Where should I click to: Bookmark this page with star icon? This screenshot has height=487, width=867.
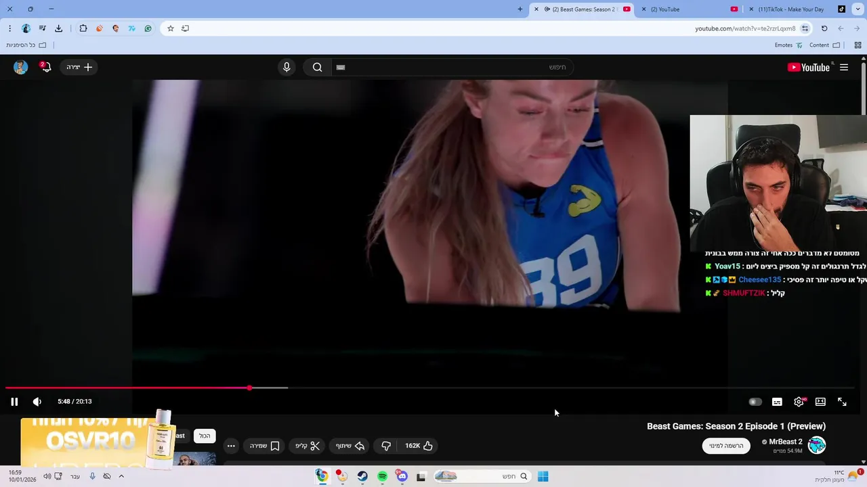[x=170, y=28]
